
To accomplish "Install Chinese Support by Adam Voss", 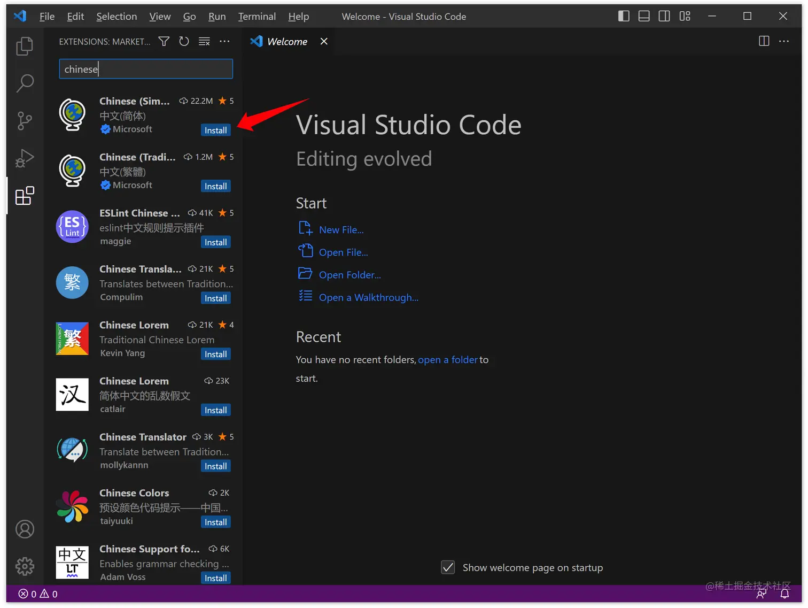I will click(216, 578).
